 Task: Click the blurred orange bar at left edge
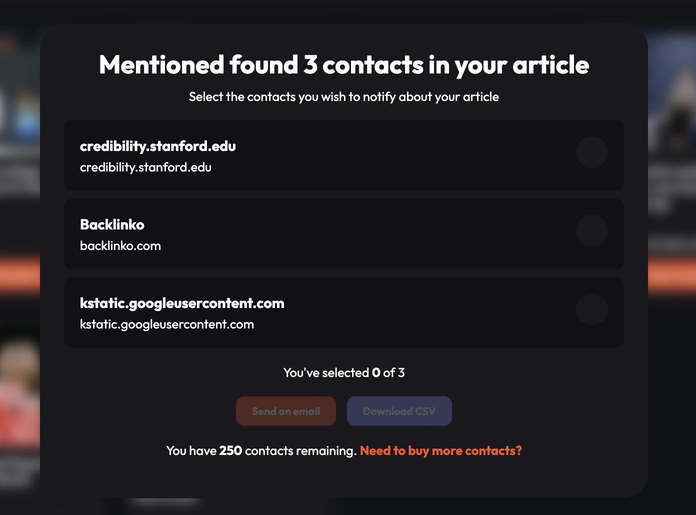pos(20,275)
